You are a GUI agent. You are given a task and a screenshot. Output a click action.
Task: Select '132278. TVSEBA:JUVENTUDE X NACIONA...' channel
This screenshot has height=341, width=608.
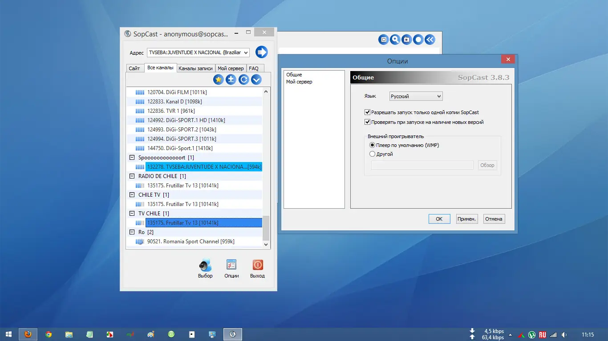pos(204,167)
